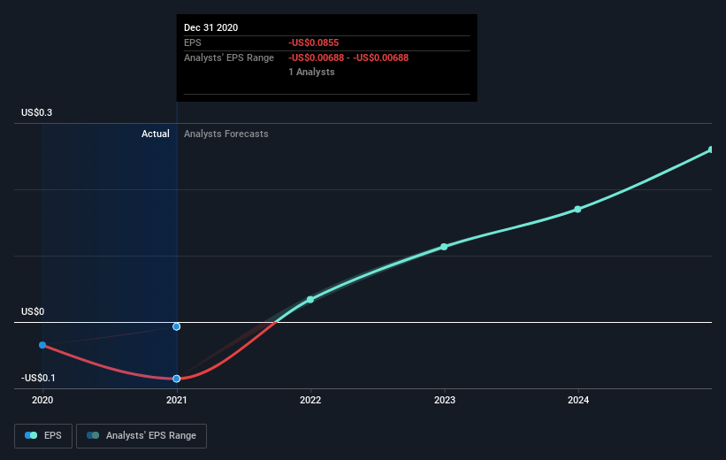Click the EPS legend color icon
Image resolution: width=726 pixels, height=460 pixels.
(x=31, y=435)
